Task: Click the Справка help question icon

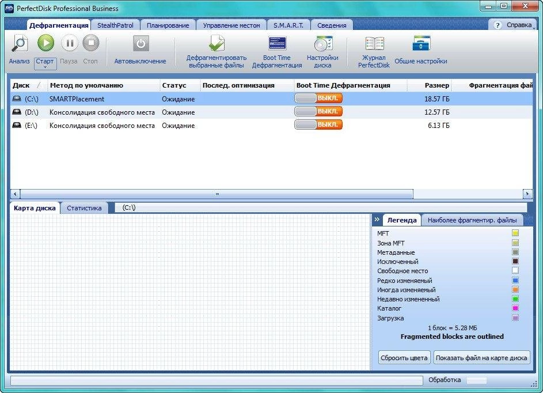Action: 498,25
